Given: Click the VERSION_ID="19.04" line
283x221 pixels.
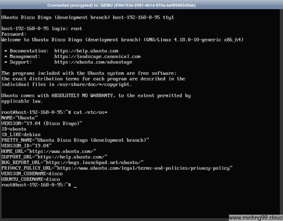Looking at the screenshot, I should point(27,146).
